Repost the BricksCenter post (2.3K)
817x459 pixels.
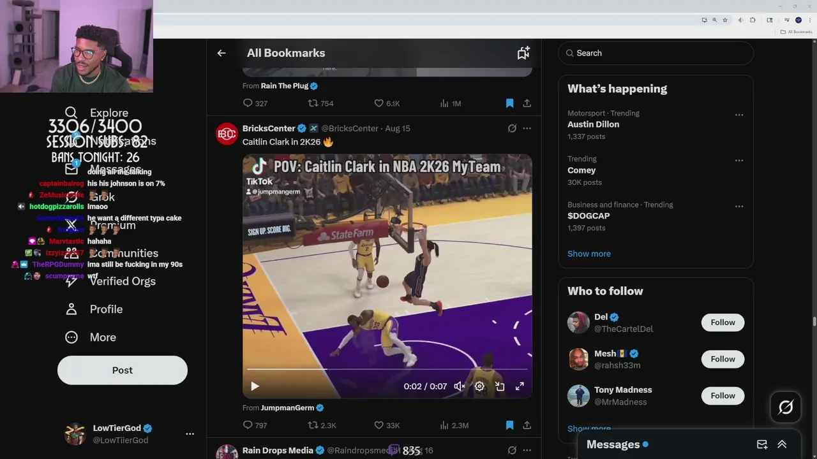pos(322,425)
